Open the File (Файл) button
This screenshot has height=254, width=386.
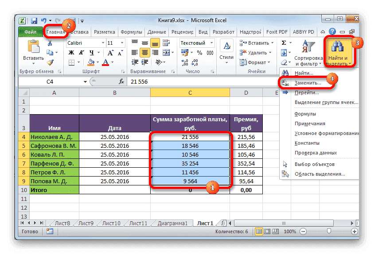[x=31, y=32]
